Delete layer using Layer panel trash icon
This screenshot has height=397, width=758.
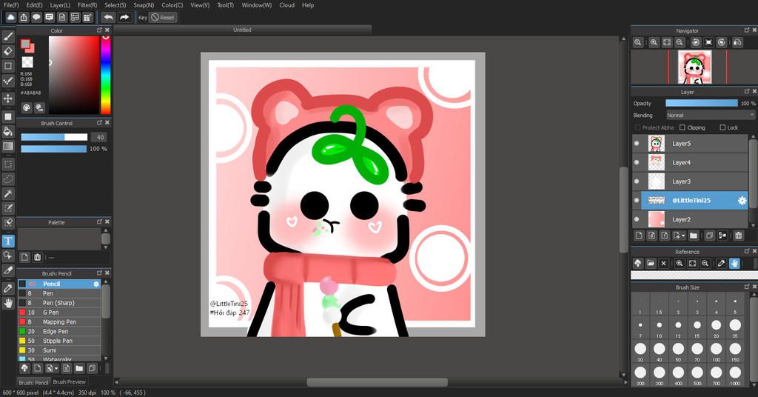[x=738, y=236]
